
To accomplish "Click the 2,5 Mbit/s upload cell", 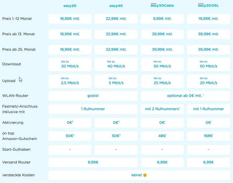I will coord(70,81).
